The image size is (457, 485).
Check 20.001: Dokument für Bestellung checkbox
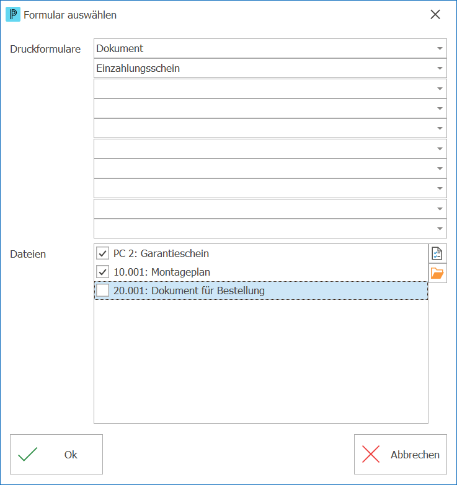coord(102,291)
